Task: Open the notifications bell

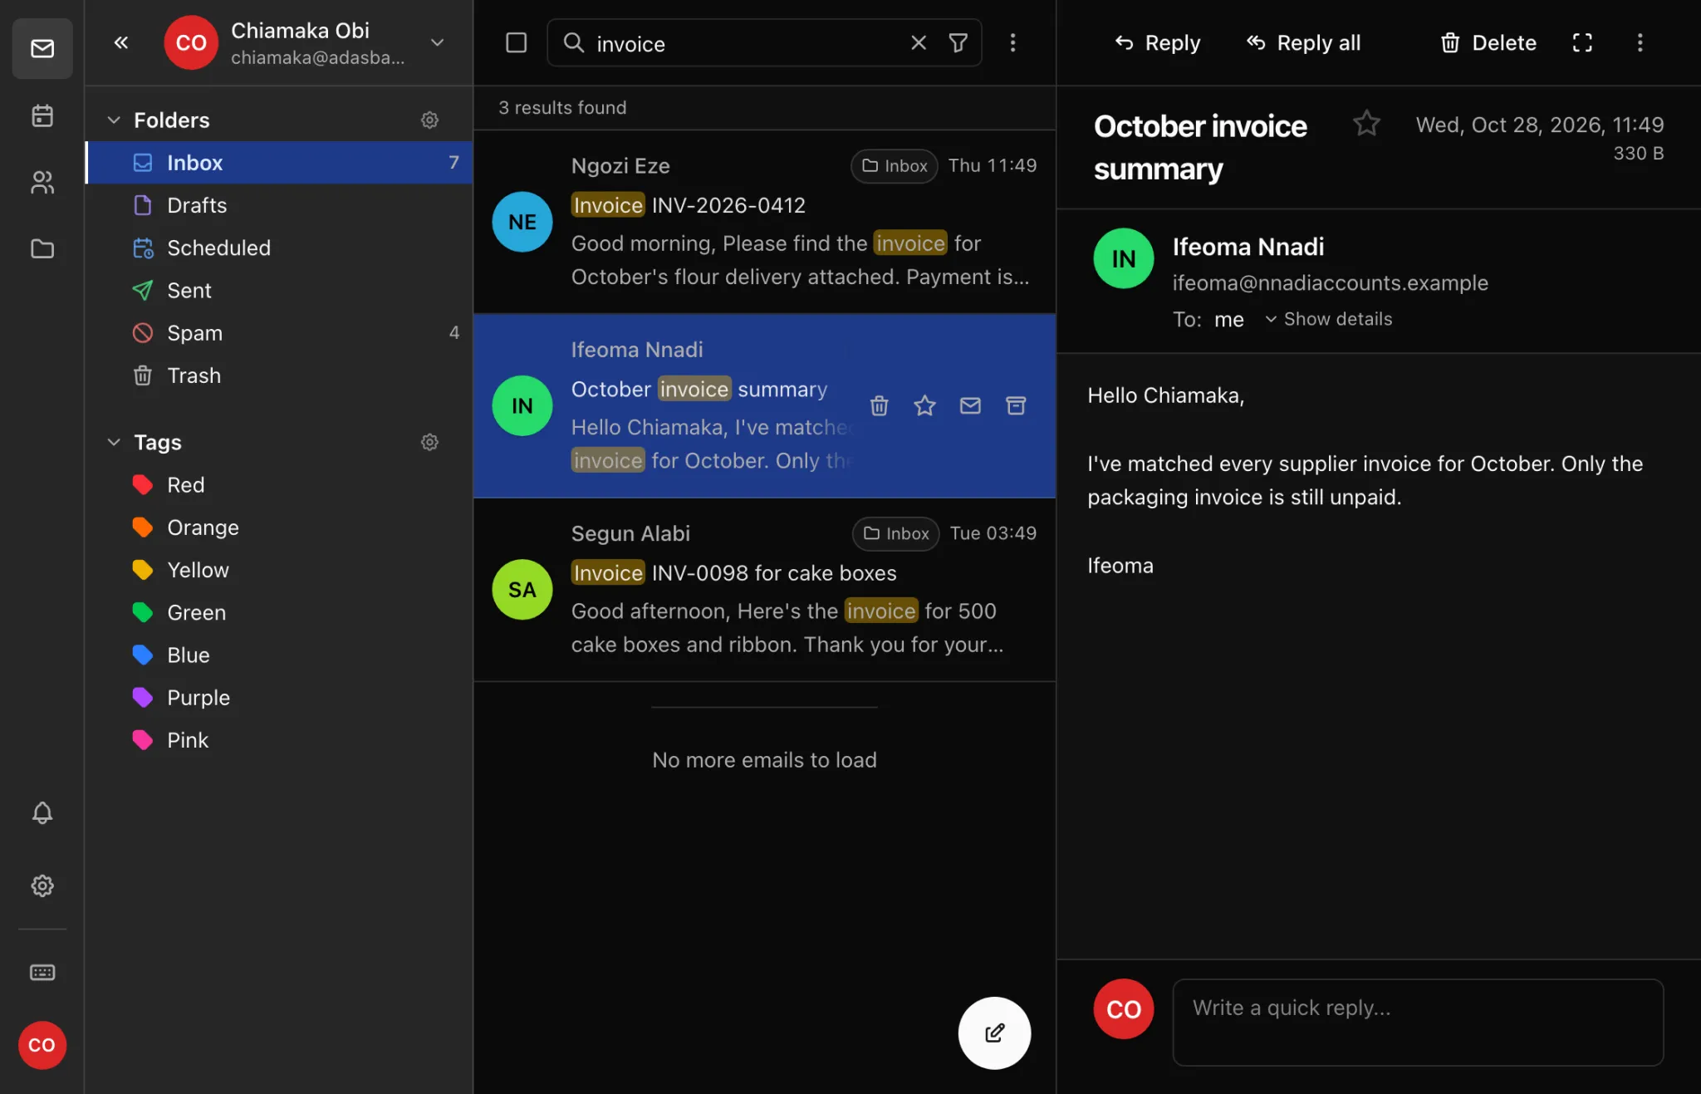Action: tap(42, 812)
